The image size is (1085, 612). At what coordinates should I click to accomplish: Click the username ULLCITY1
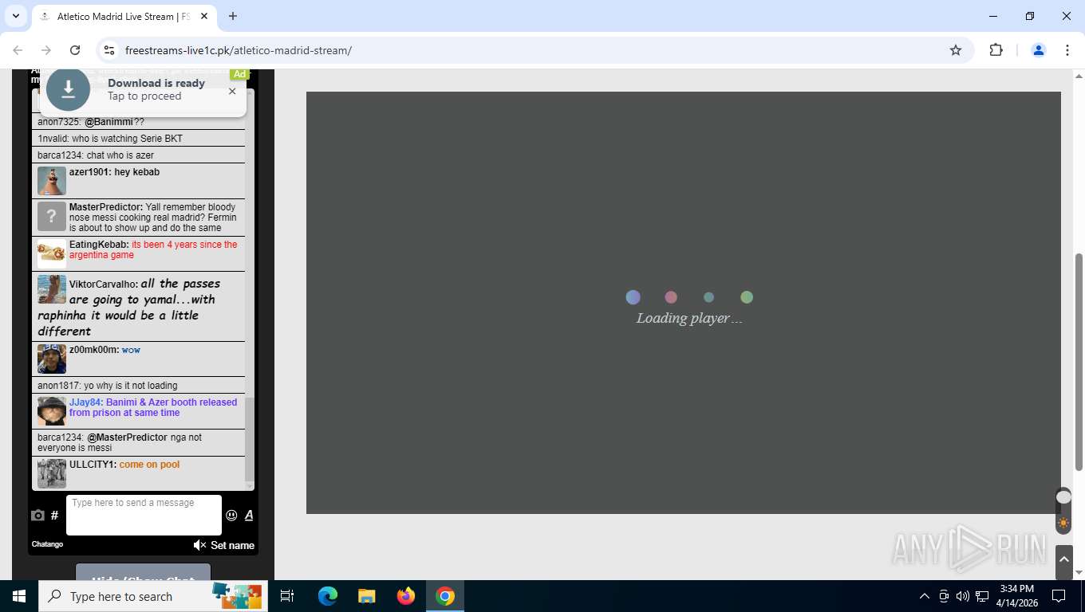tap(93, 465)
